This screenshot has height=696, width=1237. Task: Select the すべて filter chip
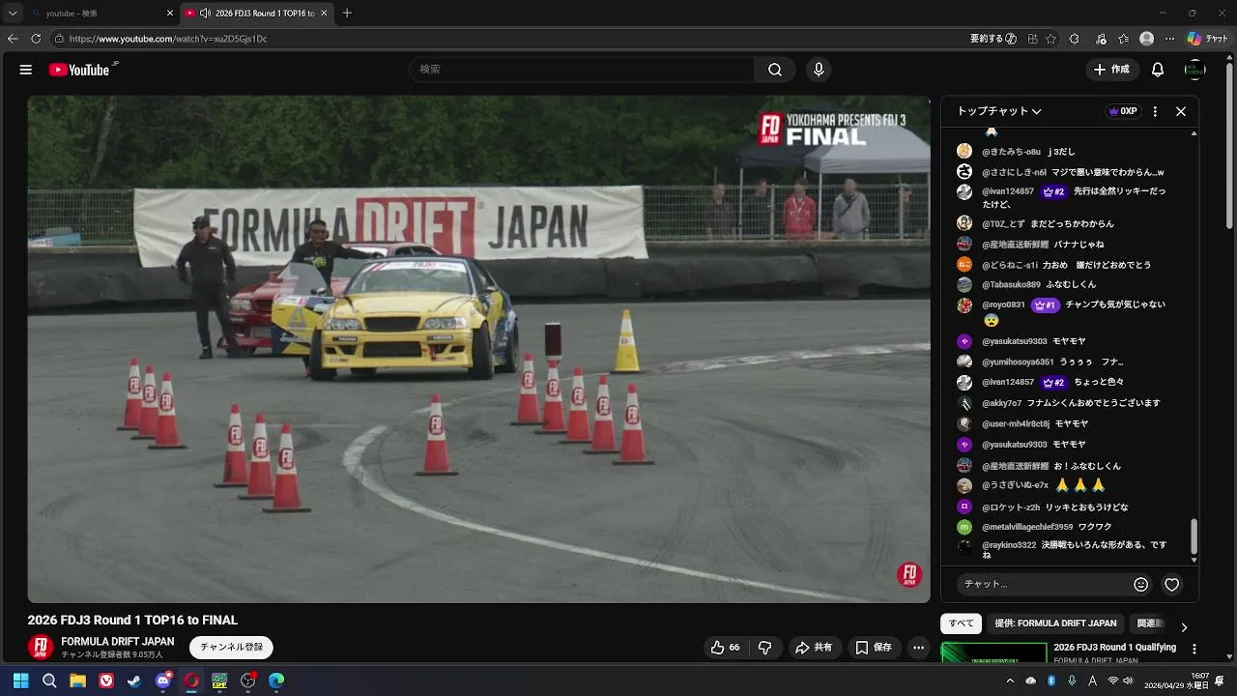(x=962, y=623)
